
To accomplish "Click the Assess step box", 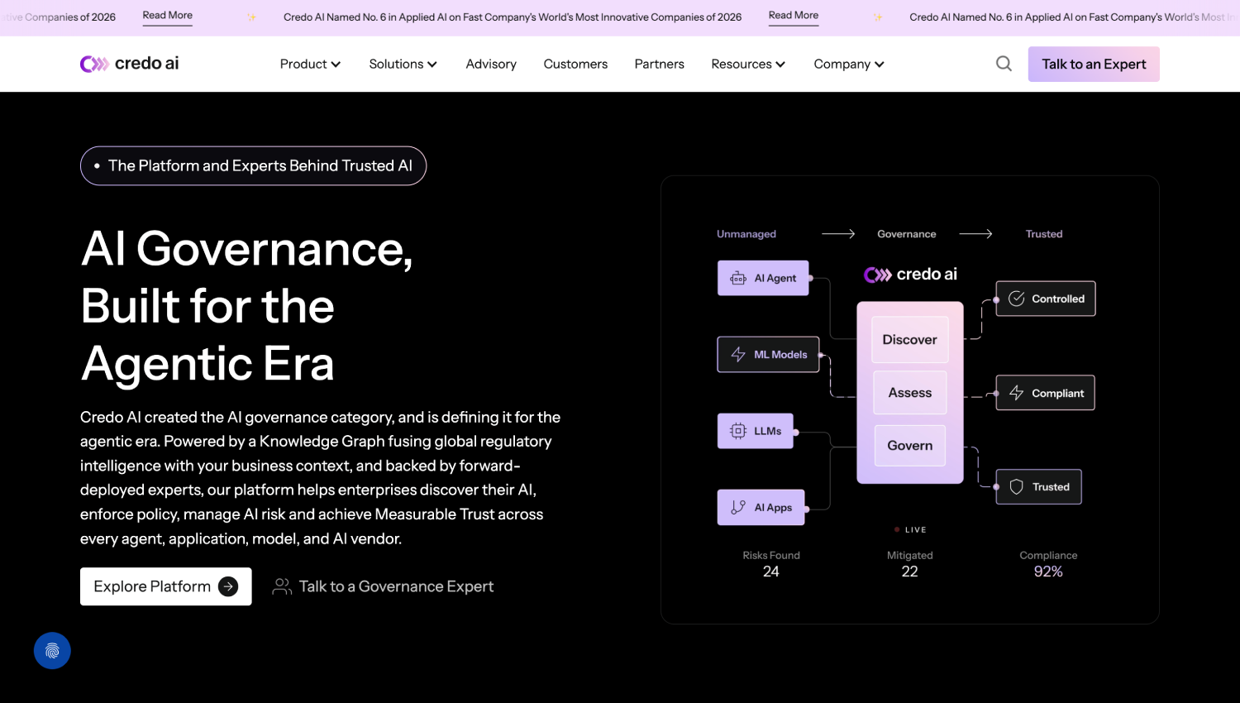I will click(x=910, y=393).
